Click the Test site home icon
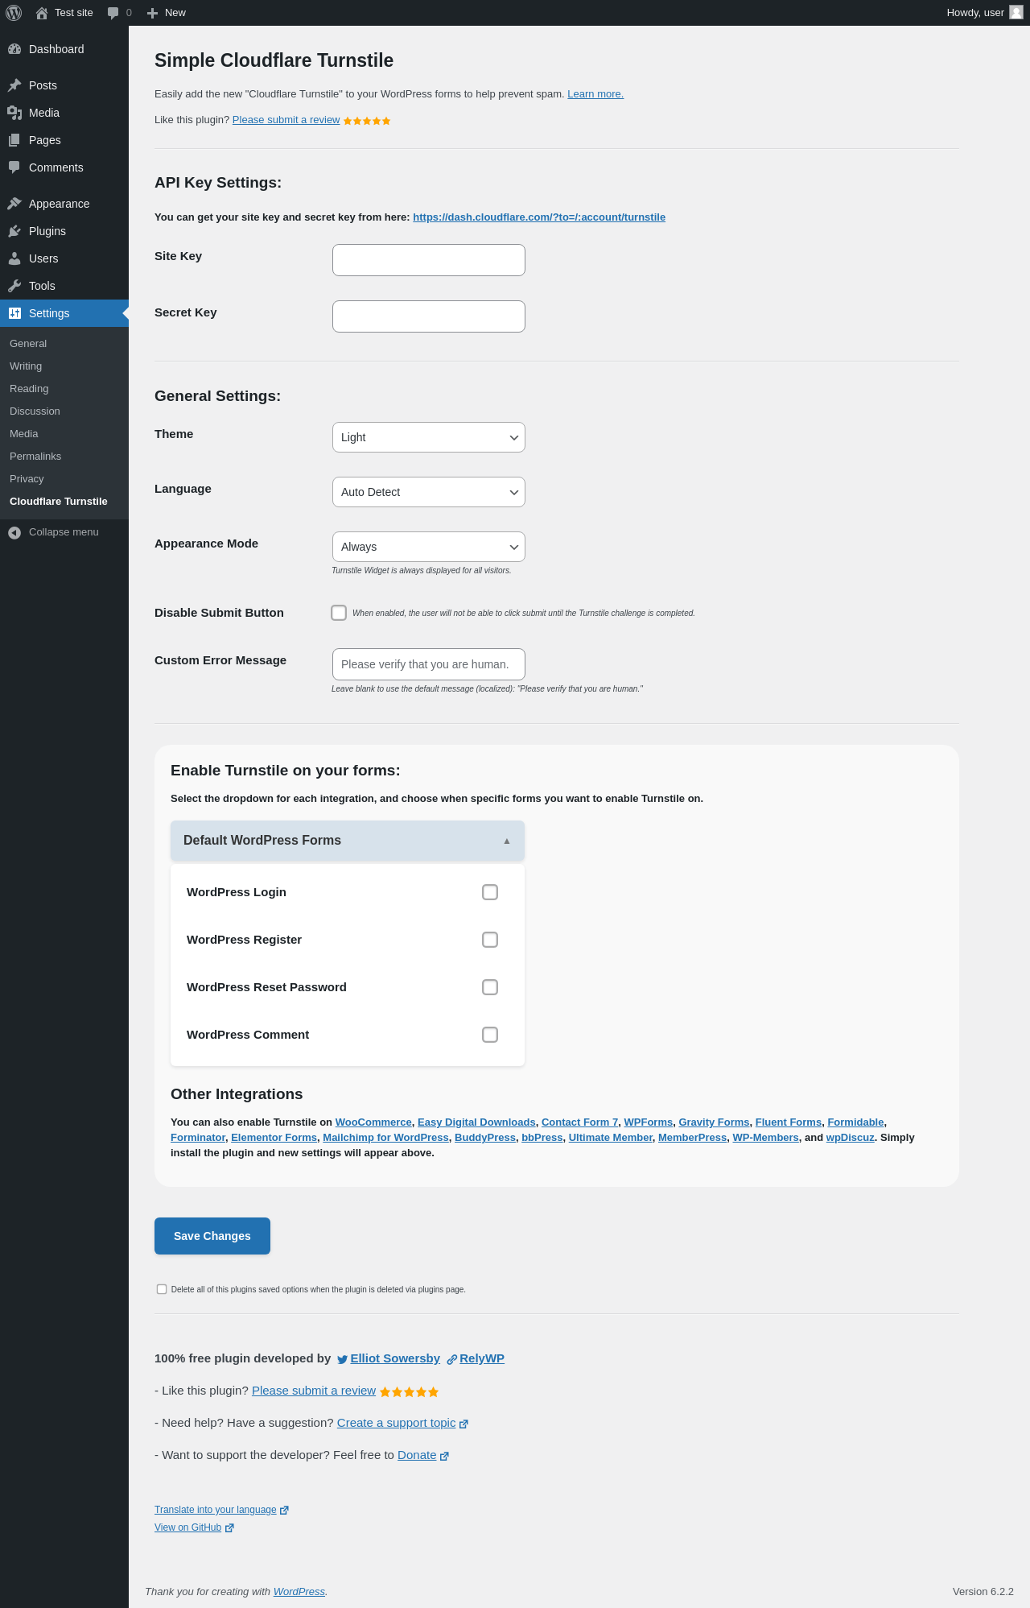1030x1608 pixels. (x=42, y=13)
